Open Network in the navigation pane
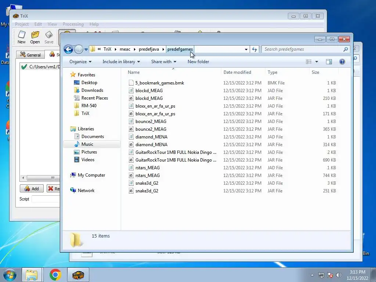The height and width of the screenshot is (282, 376). point(86,191)
